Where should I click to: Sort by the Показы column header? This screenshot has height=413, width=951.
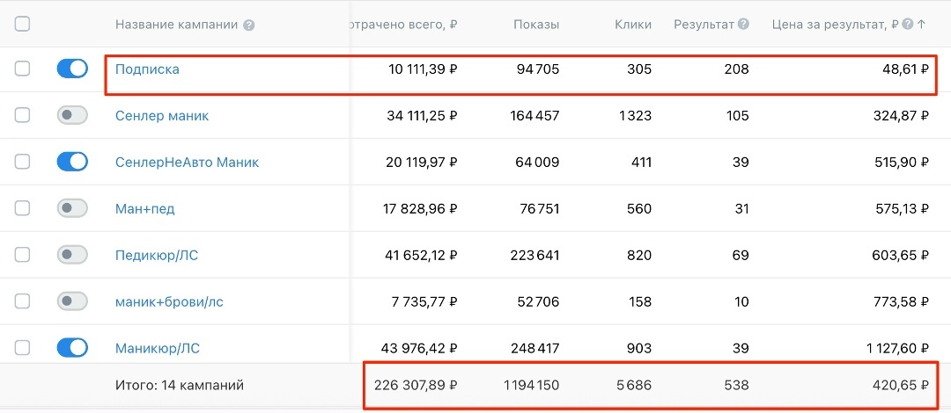[536, 25]
